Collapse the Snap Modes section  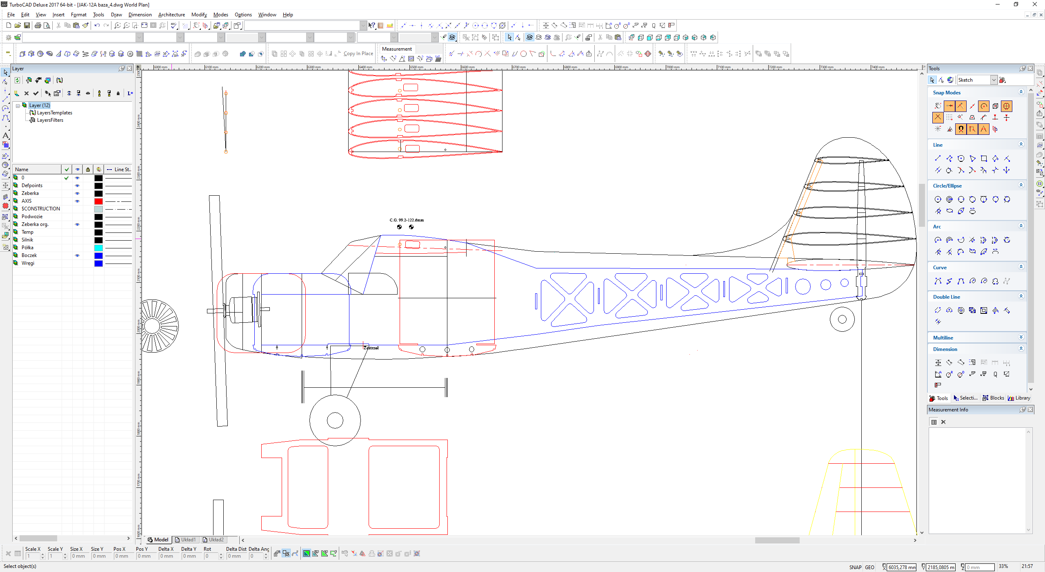pyautogui.click(x=1021, y=92)
